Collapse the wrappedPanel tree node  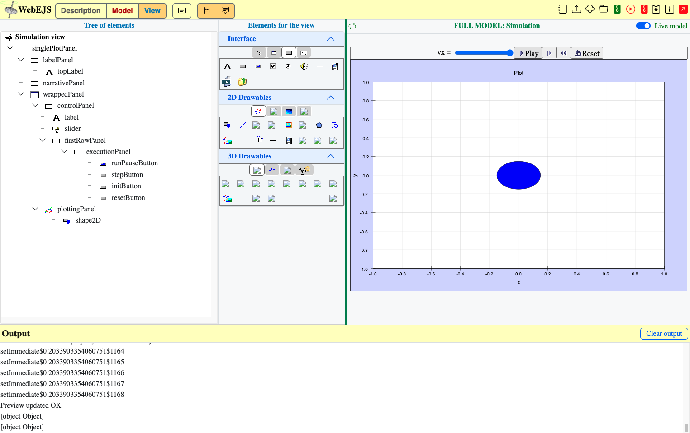[21, 94]
